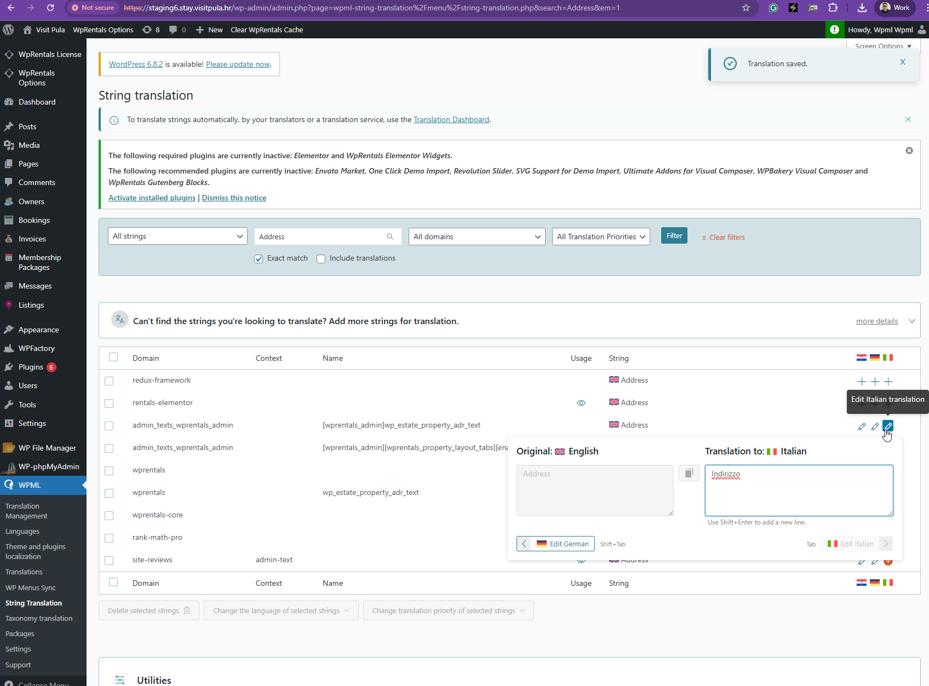Open the Plugins menu item
Image resolution: width=929 pixels, height=686 pixels.
[x=31, y=367]
